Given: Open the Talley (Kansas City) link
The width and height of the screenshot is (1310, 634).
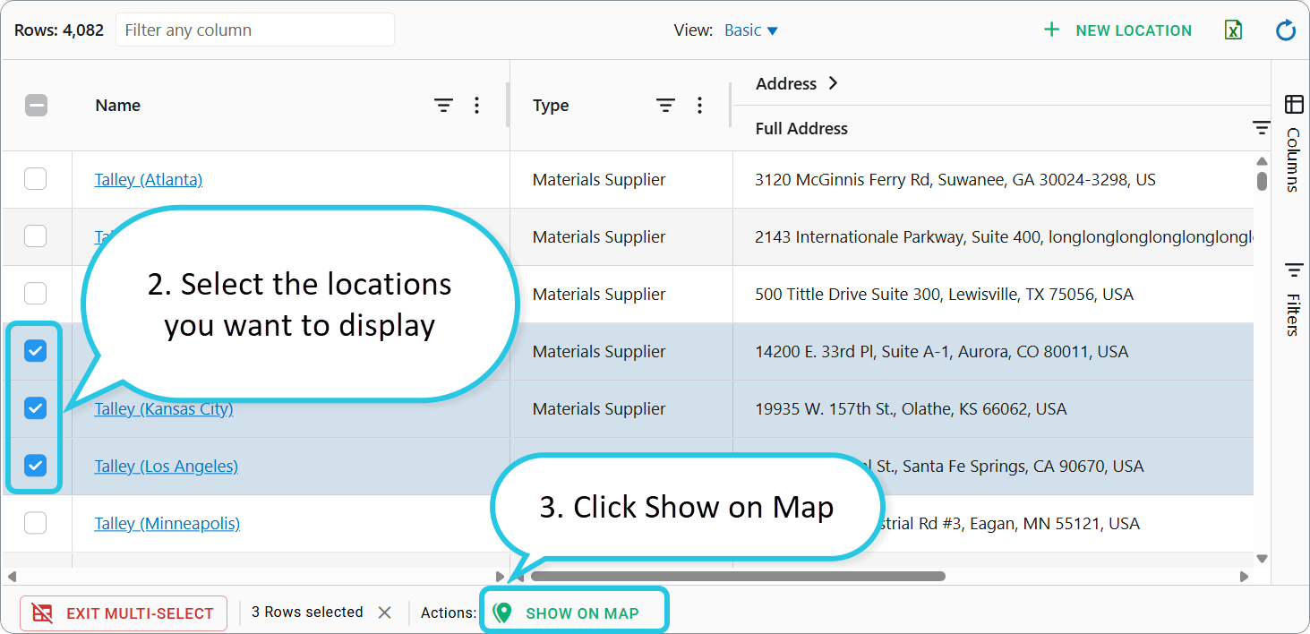Looking at the screenshot, I should (x=164, y=409).
